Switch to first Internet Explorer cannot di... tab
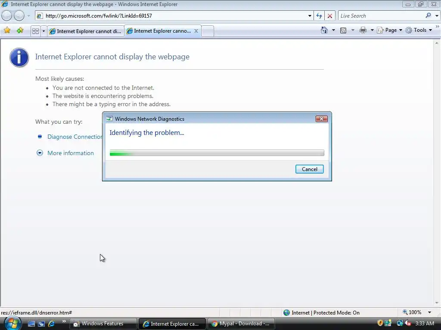The height and width of the screenshot is (330, 441). coord(86,31)
